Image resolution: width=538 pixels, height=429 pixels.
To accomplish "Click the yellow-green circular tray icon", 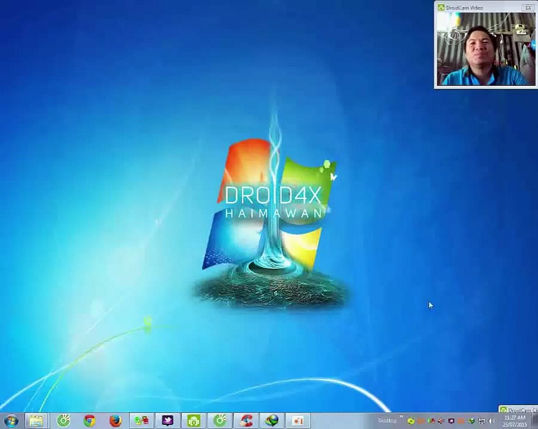I will pos(411,421).
